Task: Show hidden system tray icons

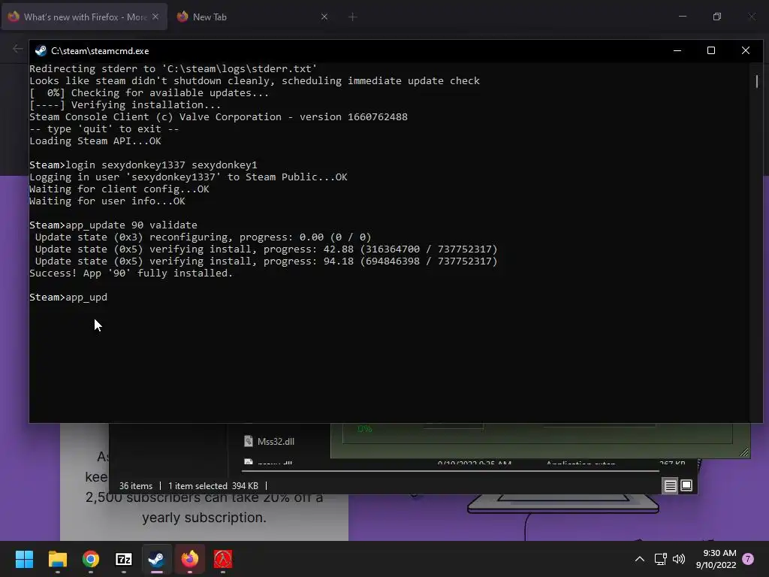Action: tap(640, 559)
